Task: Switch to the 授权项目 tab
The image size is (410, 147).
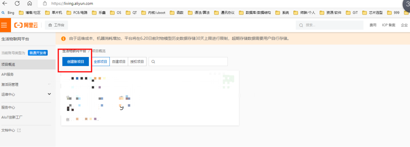Action: pyautogui.click(x=137, y=62)
